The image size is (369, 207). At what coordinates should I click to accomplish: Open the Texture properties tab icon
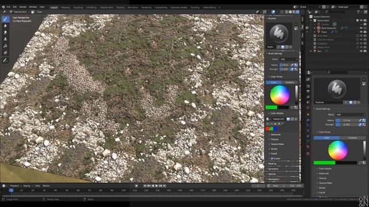click(308, 154)
